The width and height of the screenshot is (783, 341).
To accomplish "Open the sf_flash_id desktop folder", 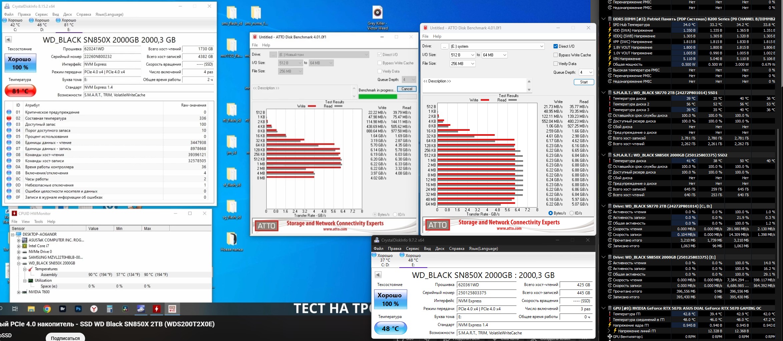I will [x=232, y=177].
